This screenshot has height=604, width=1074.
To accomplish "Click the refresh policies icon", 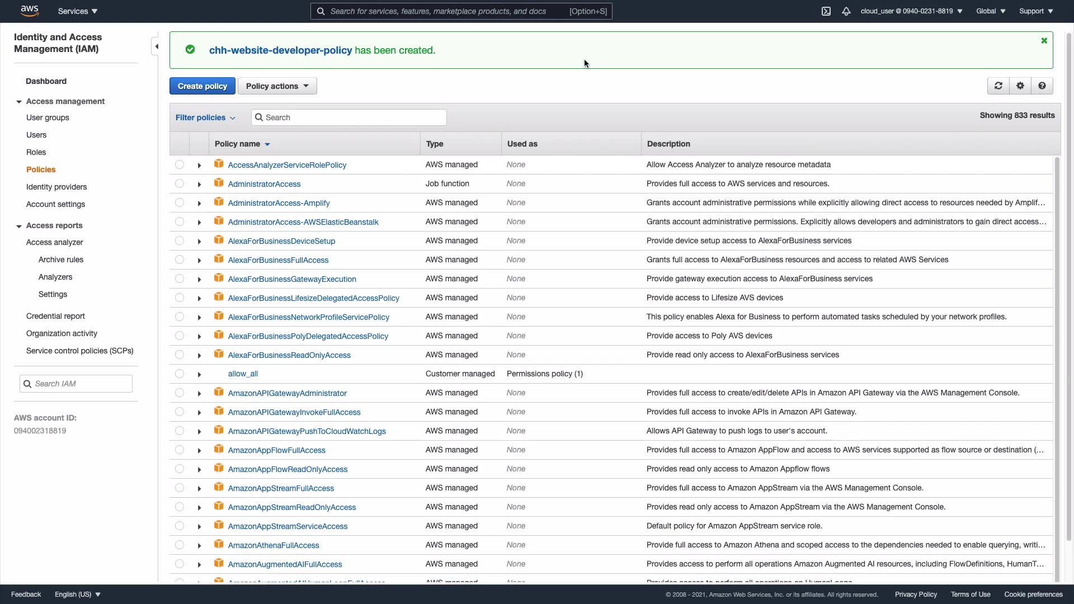I will pos(998,86).
